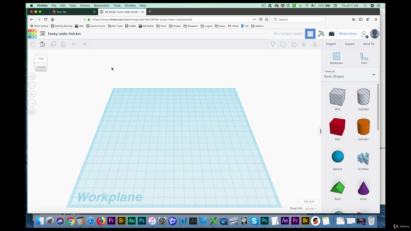411x231 pixels.
Task: Click the Zoom in plus button
Action: tap(32, 94)
